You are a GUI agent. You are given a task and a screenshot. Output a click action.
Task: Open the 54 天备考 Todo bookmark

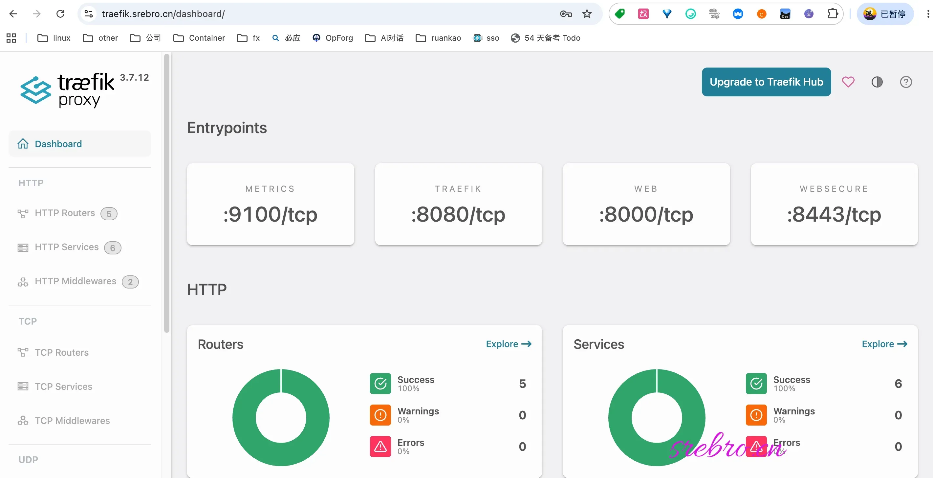546,38
